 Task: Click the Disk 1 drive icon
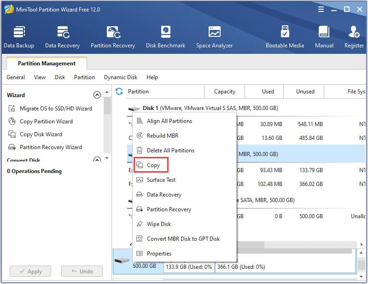[134, 109]
